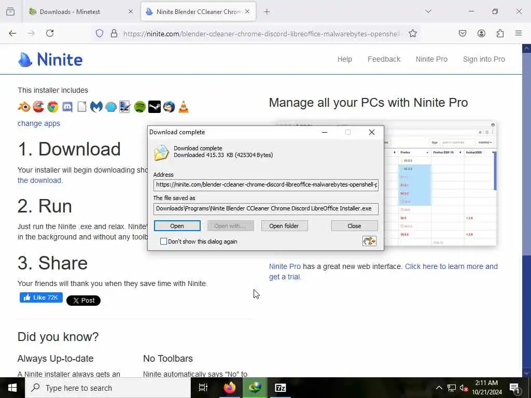Click the paint program icon before Spotify
The height and width of the screenshot is (398, 531).
(x=125, y=107)
